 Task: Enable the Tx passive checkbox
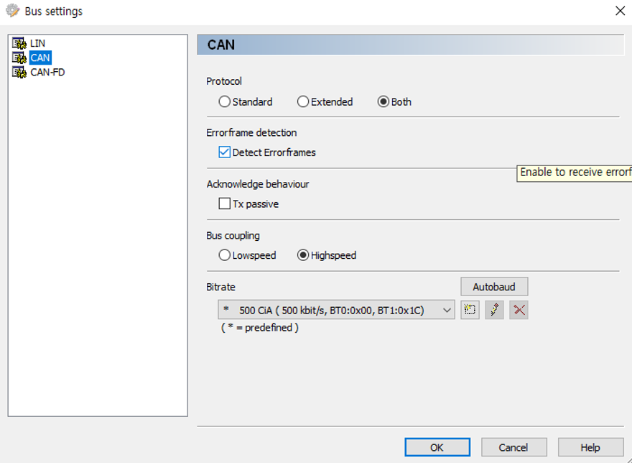pos(225,203)
